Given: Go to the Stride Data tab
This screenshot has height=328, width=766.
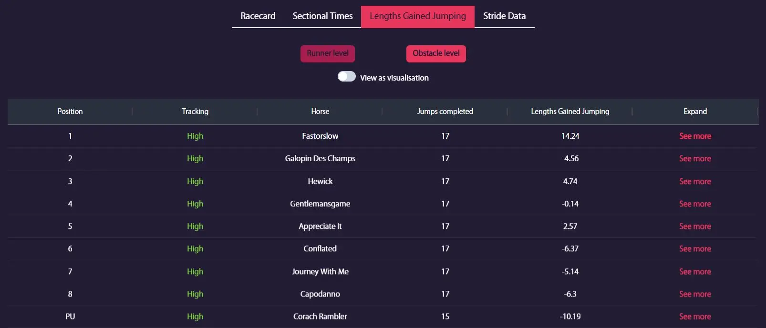Looking at the screenshot, I should click(504, 16).
